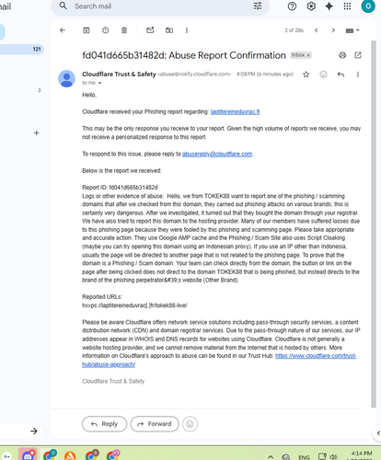
Task: Open toolbar More options menu
Action: point(187,30)
